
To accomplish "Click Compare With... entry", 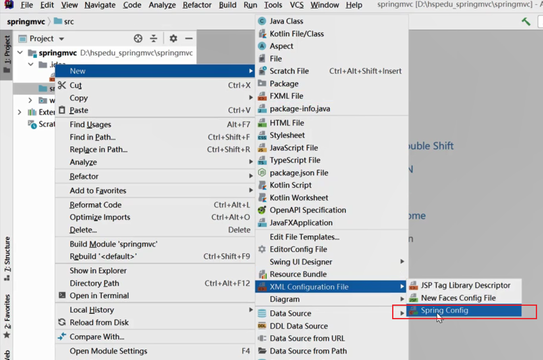I will pos(155,337).
